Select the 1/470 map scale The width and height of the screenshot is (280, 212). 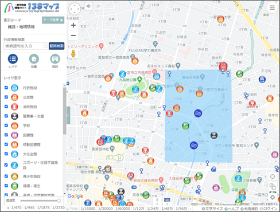[16, 208]
